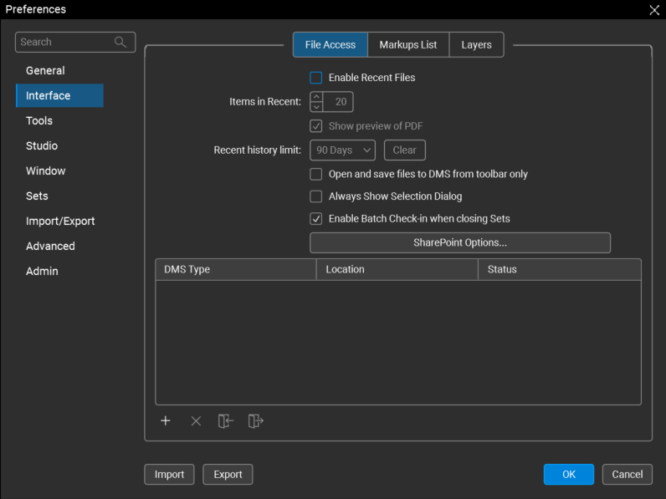
Task: Click the Cancel button
Action: tap(628, 475)
